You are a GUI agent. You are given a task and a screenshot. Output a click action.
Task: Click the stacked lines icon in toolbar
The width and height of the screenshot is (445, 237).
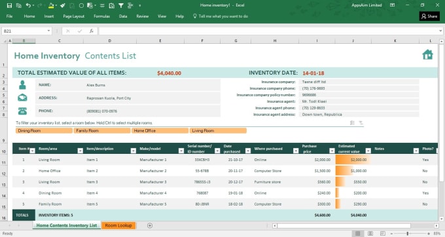[x=102, y=5]
